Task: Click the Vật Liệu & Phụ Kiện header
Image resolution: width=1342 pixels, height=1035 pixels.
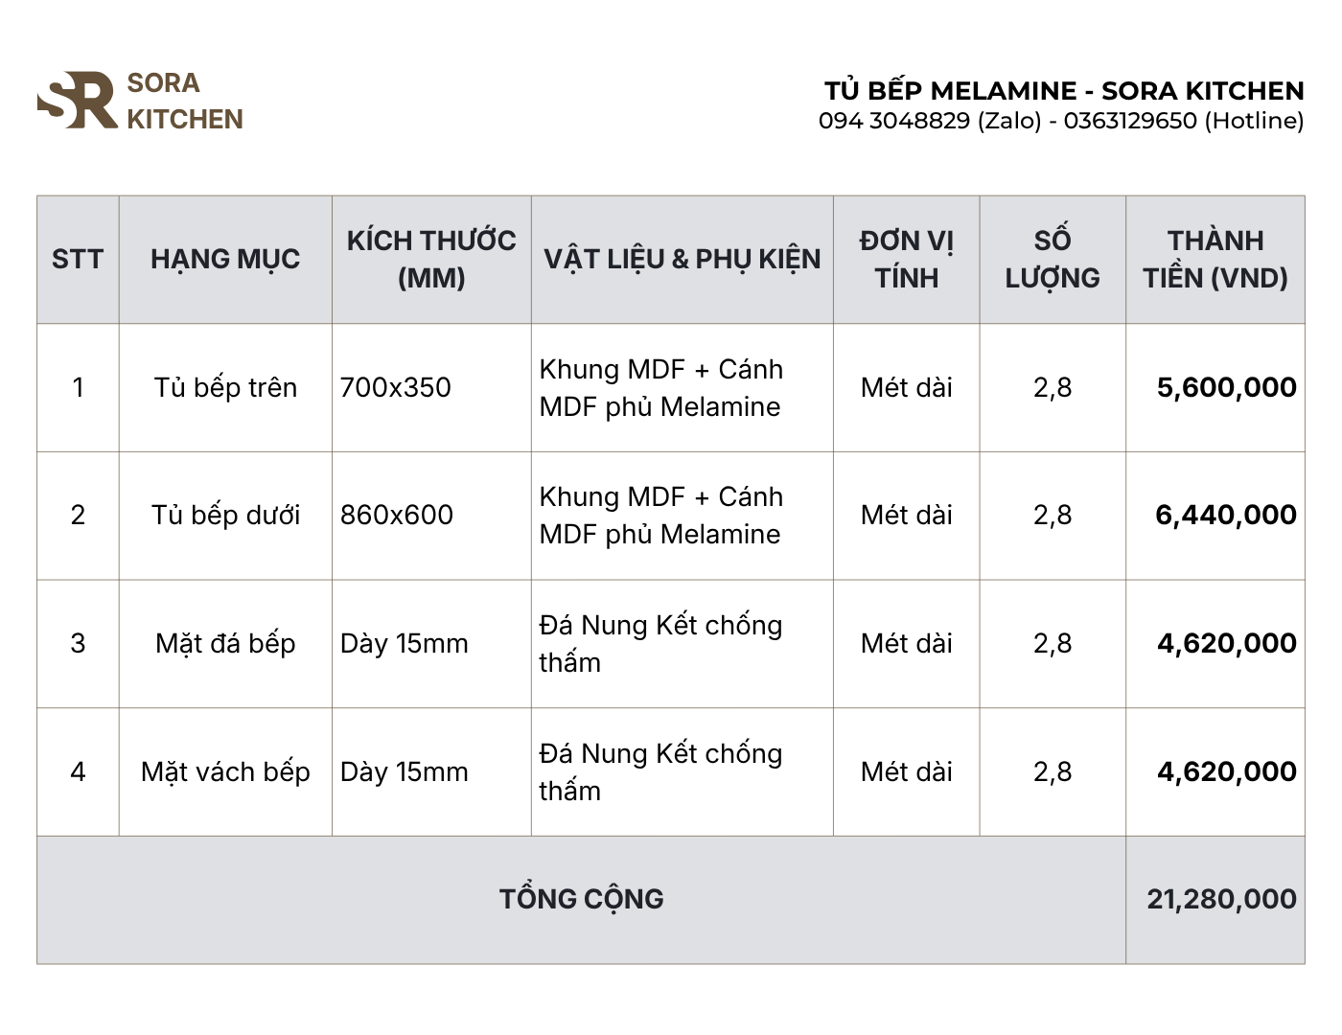Action: click(682, 259)
